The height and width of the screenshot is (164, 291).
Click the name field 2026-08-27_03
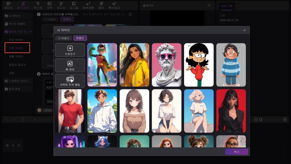tap(229, 20)
